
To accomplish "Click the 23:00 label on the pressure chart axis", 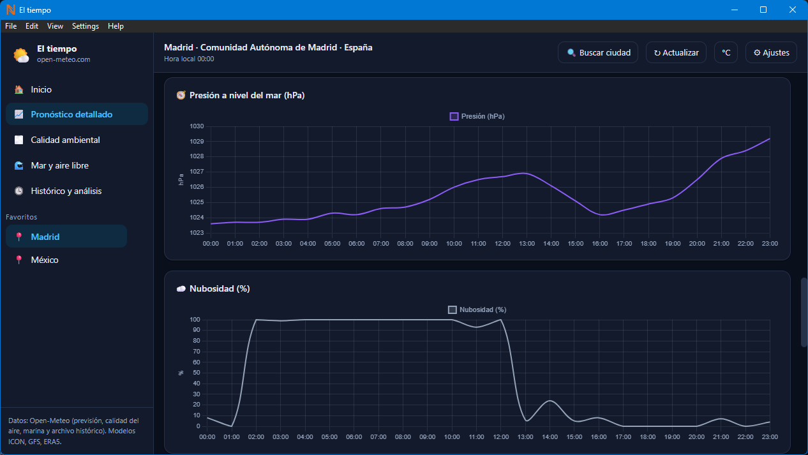I will (770, 243).
